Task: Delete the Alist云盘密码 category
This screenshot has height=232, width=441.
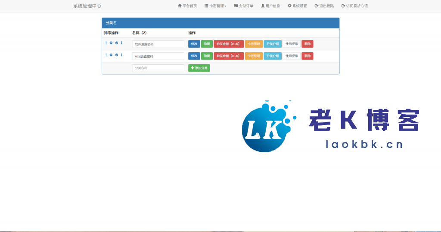Action: click(x=307, y=56)
